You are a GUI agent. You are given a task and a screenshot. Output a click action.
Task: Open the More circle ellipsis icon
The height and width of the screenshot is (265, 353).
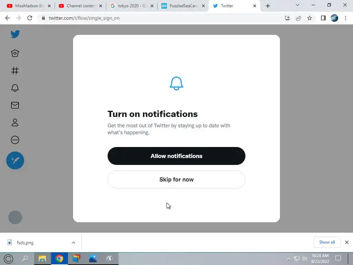(x=15, y=140)
